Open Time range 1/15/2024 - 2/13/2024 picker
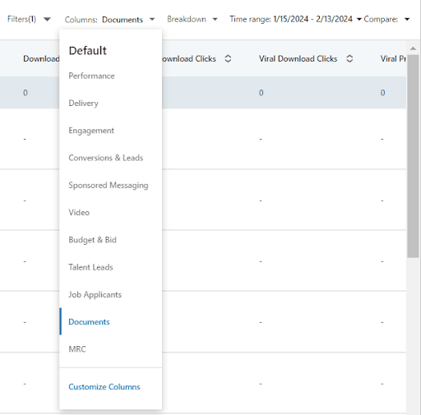This screenshot has height=415, width=421. click(x=295, y=19)
